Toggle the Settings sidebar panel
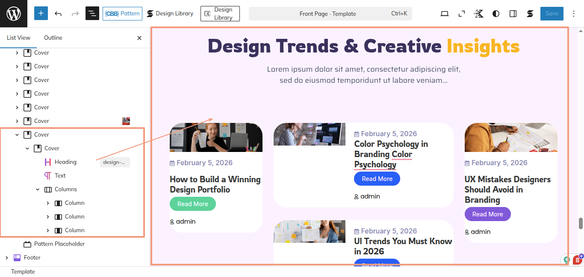This screenshot has height=277, width=584. click(513, 14)
